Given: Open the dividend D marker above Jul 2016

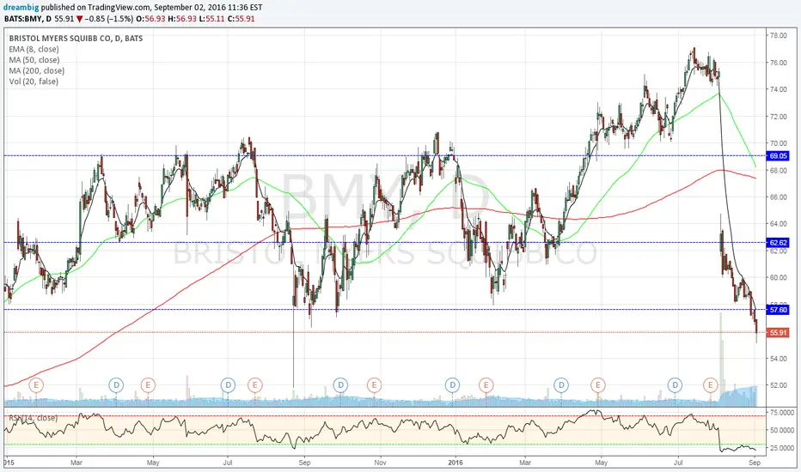Looking at the screenshot, I should [676, 384].
